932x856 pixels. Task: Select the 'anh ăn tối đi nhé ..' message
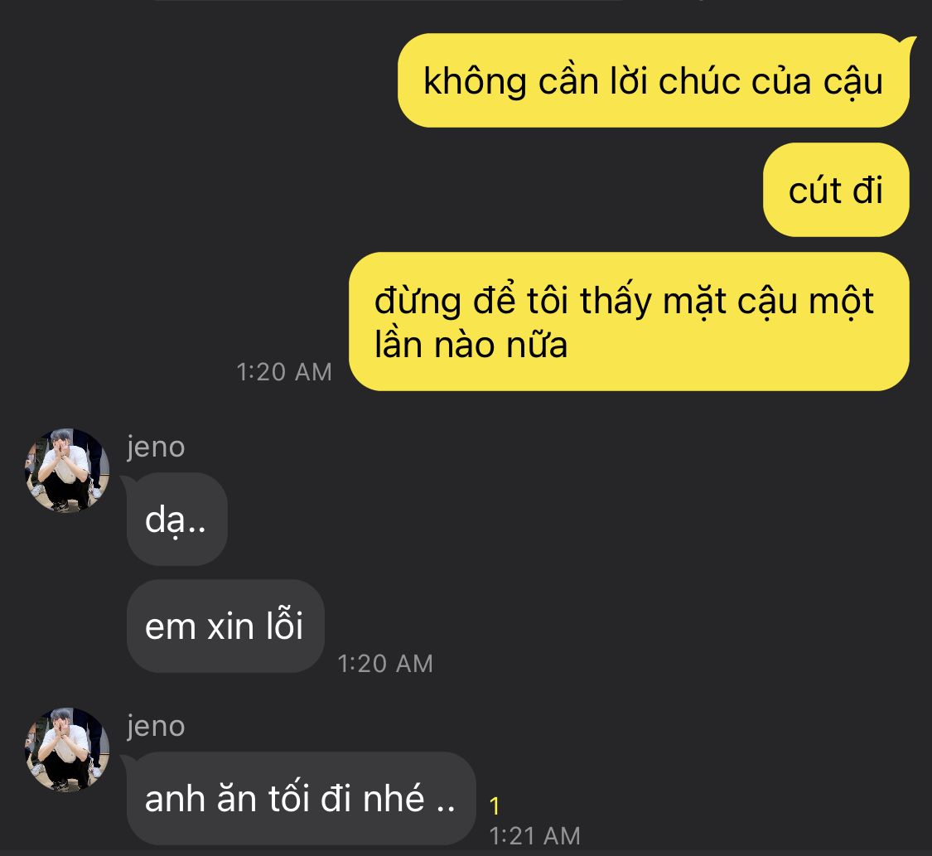302,798
